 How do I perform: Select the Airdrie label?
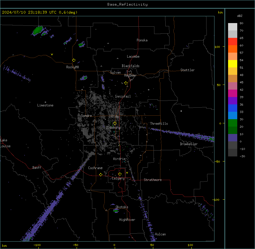119,159
